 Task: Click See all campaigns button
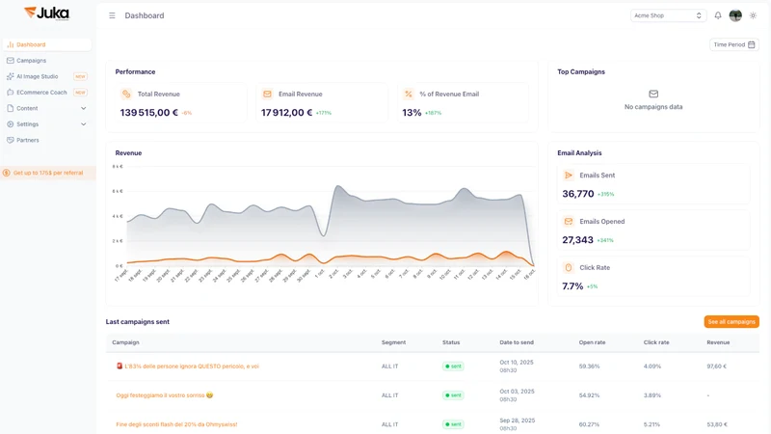pyautogui.click(x=731, y=322)
